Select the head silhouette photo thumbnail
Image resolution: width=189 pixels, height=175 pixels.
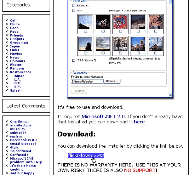[x=85, y=44]
